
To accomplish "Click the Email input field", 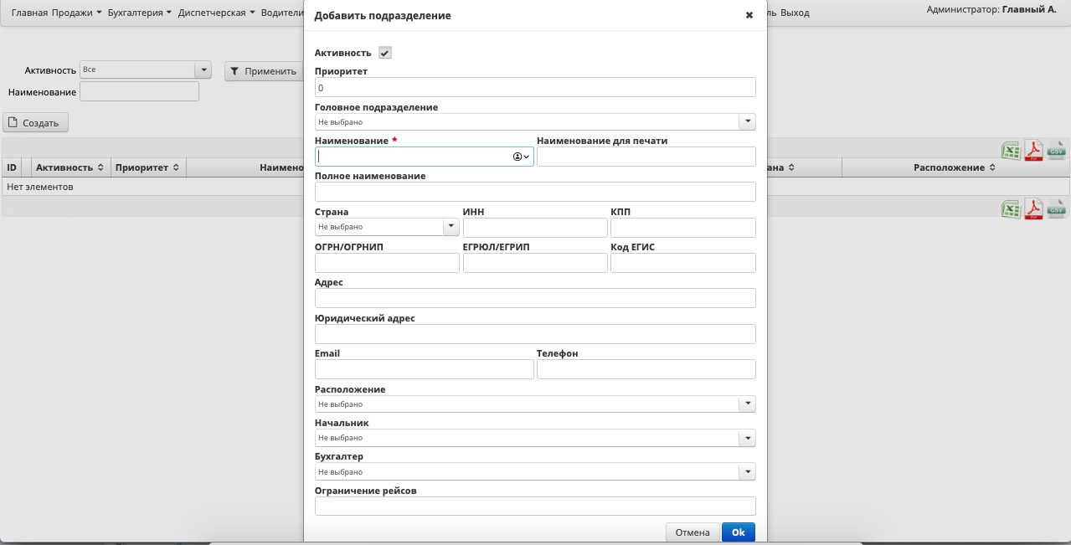I will (424, 369).
